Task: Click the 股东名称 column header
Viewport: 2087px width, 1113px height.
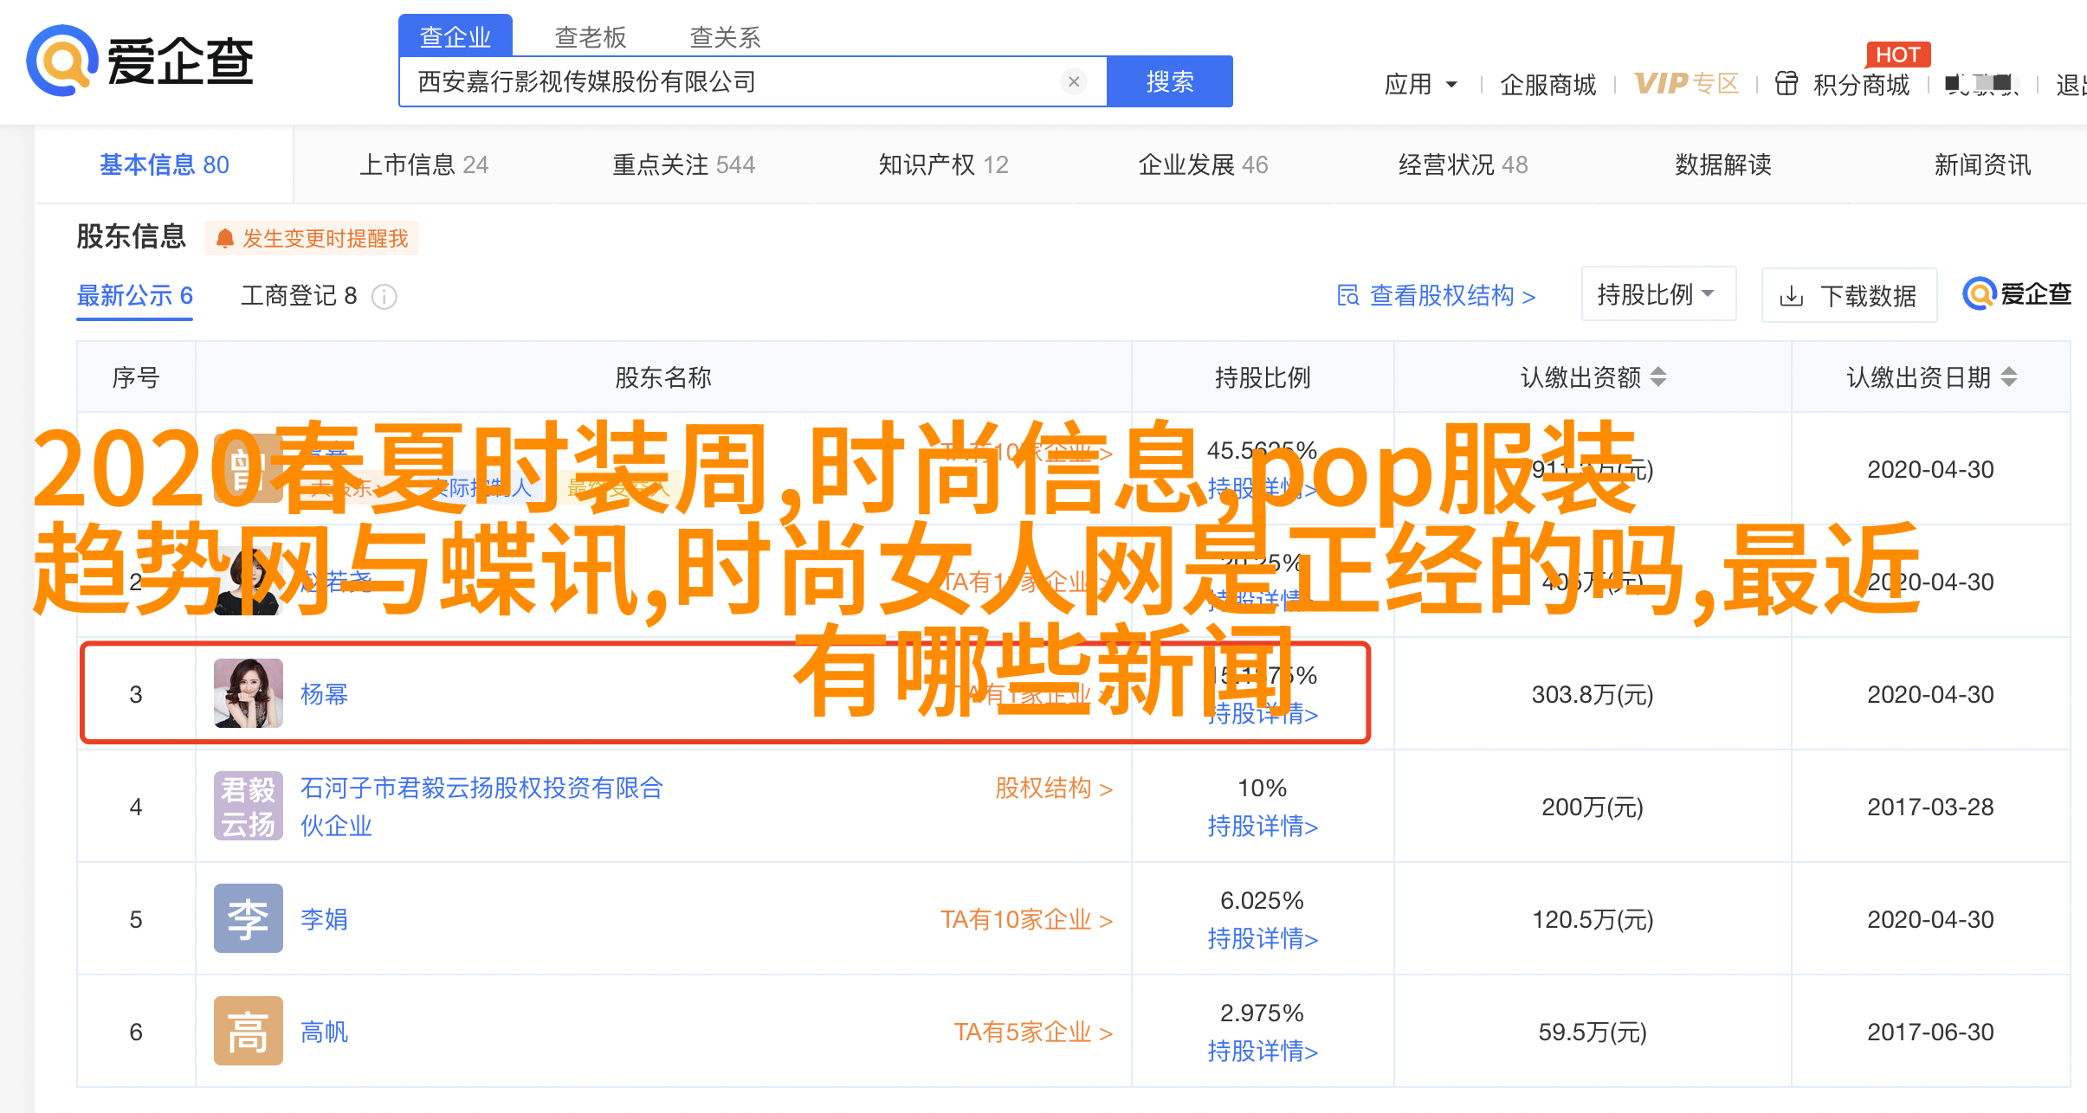Action: 663,377
